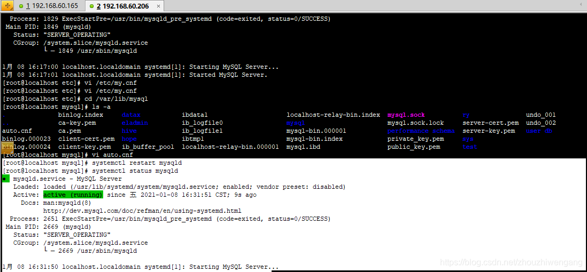Select the 'mysql-bin.index' file name
The height and width of the screenshot is (272, 587).
coord(314,139)
